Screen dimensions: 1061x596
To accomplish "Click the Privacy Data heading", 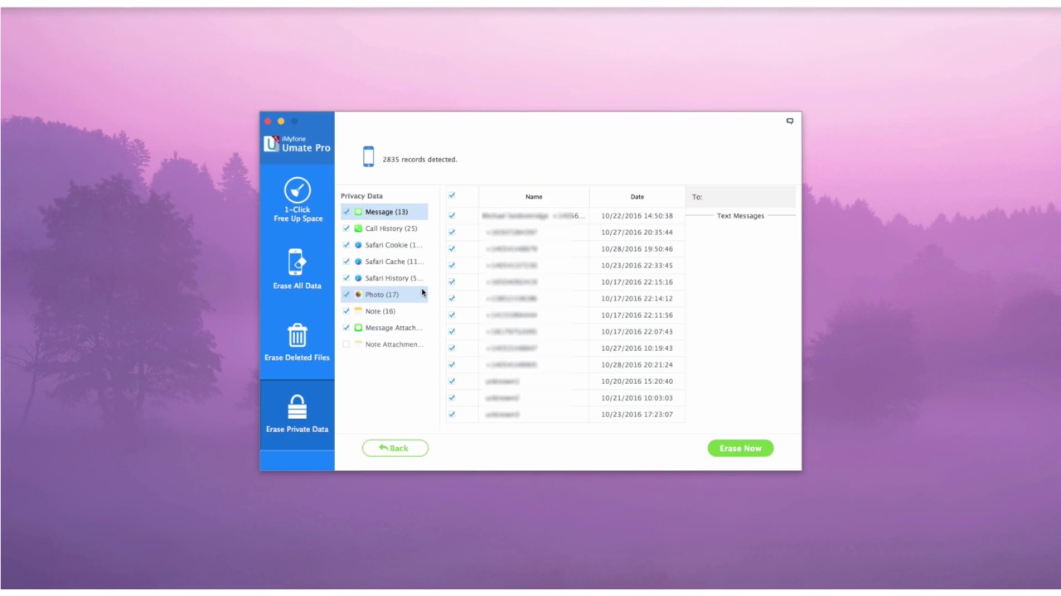I will 361,196.
